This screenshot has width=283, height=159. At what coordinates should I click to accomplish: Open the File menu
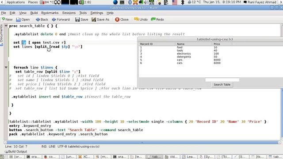[x=4, y=13]
